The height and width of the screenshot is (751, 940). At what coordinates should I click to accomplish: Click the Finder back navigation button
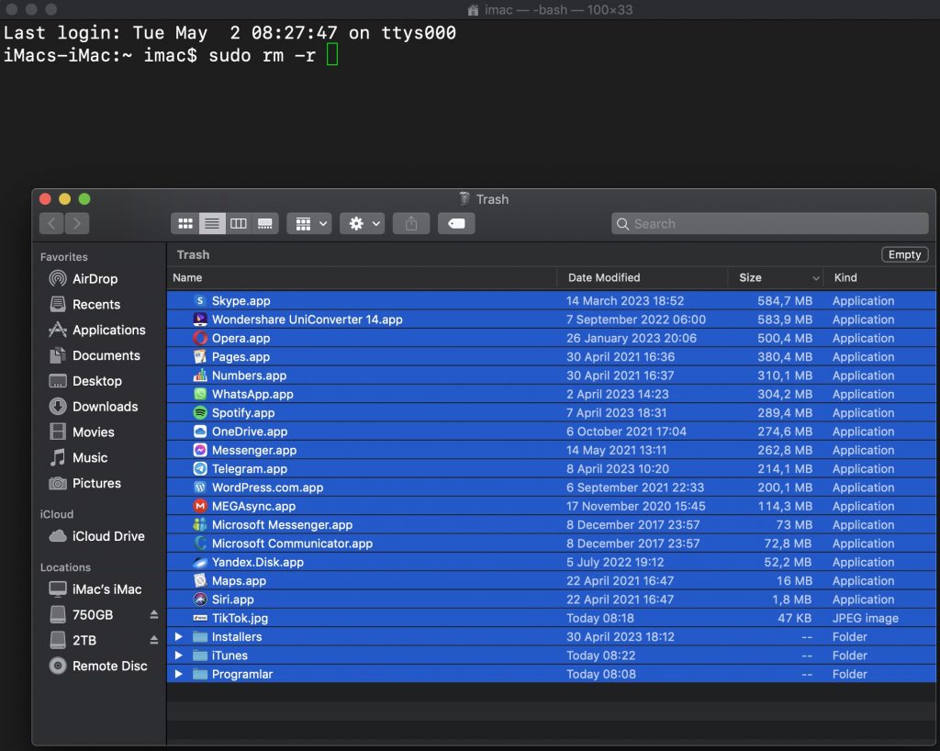click(x=51, y=223)
